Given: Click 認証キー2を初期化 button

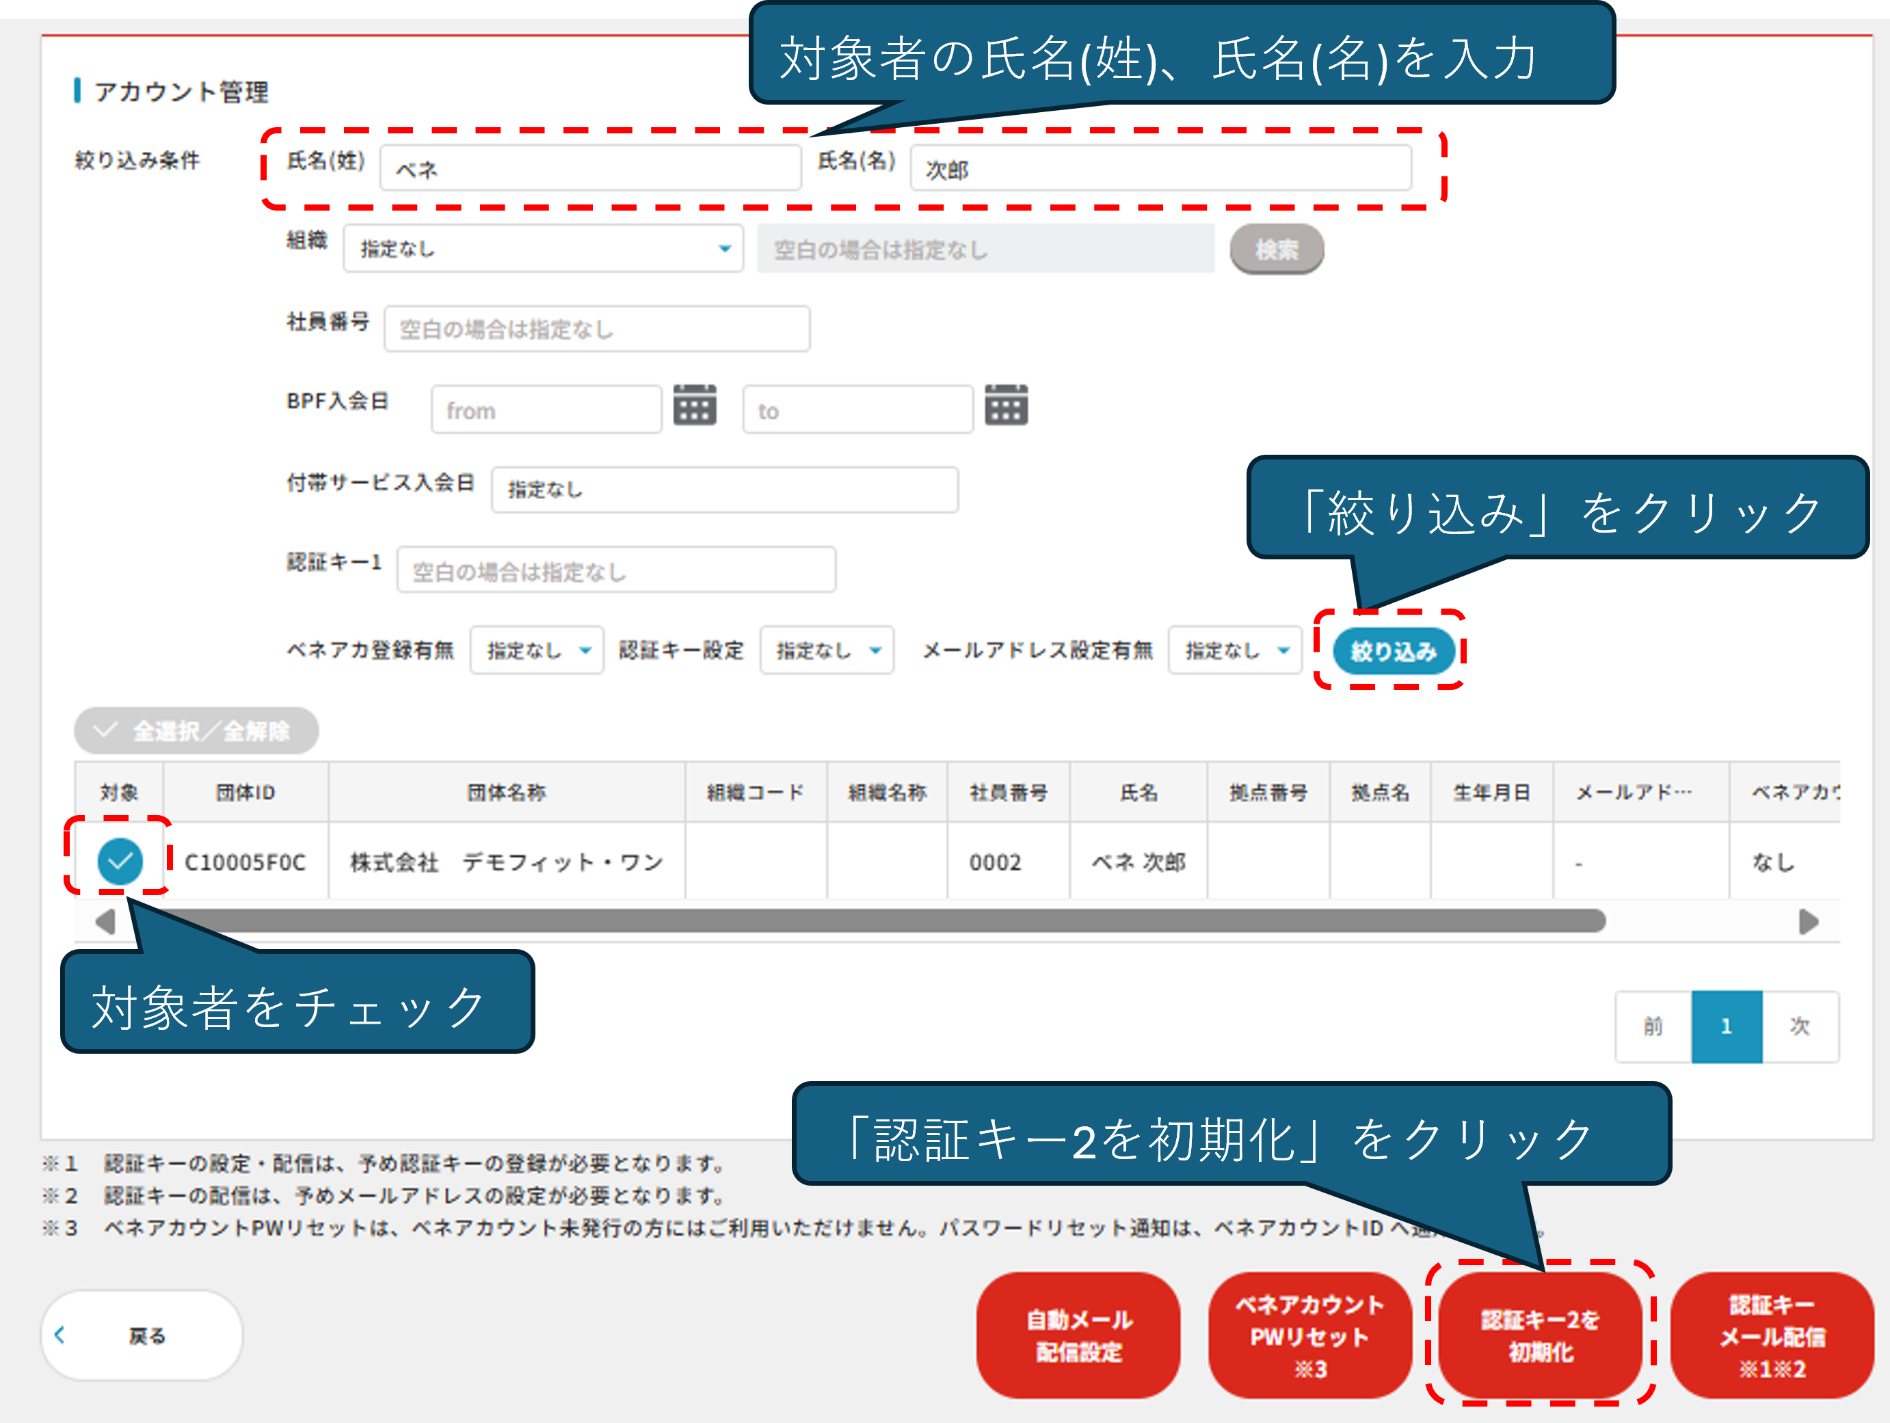Looking at the screenshot, I should pyautogui.click(x=1540, y=1335).
